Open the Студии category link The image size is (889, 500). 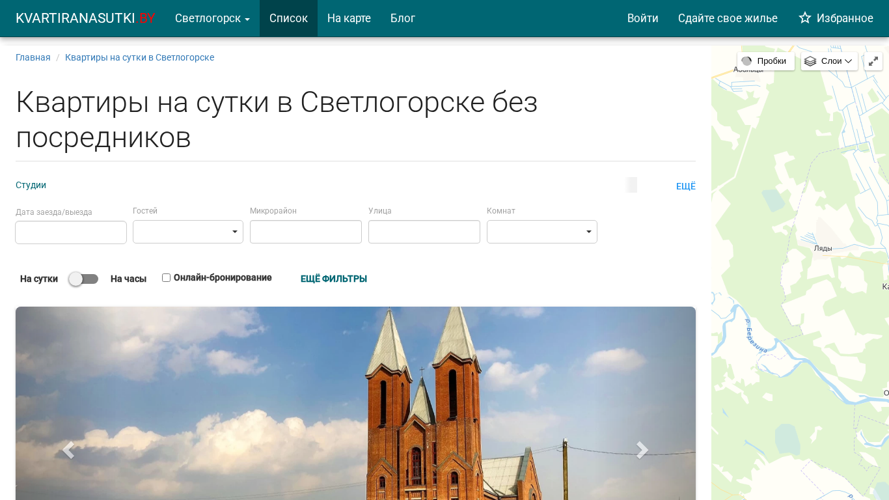pos(31,185)
